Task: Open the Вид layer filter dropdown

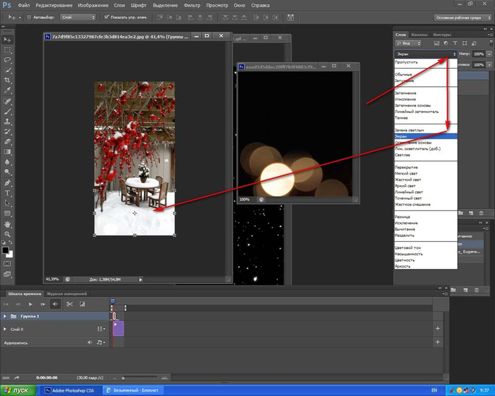Action: click(x=409, y=43)
